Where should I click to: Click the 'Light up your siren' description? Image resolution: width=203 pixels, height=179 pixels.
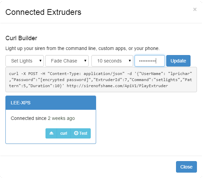pyautogui.click(x=83, y=48)
